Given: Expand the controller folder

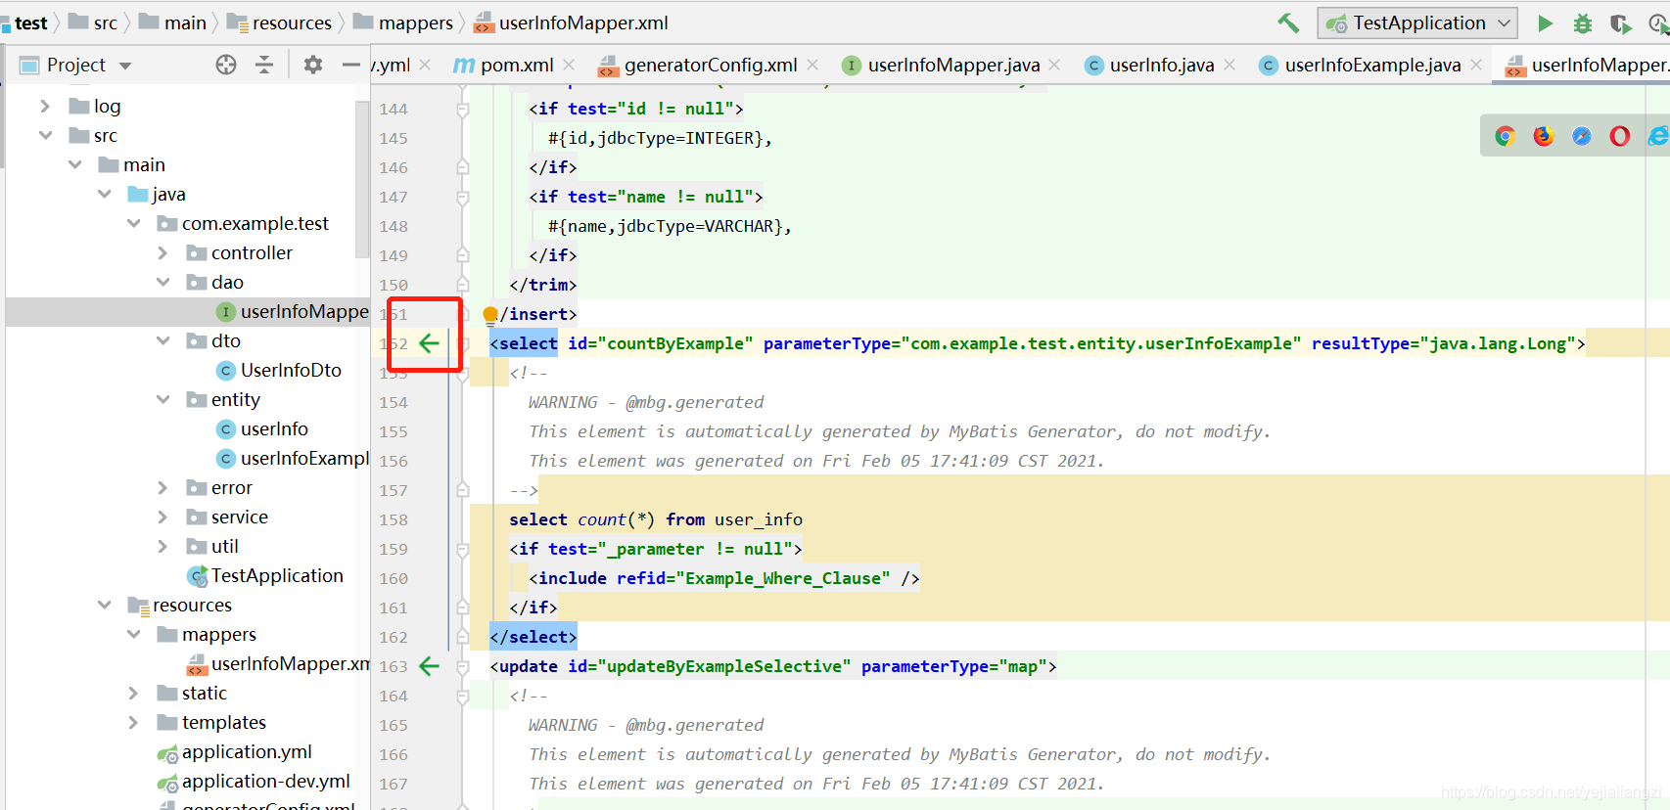Looking at the screenshot, I should [x=162, y=253].
